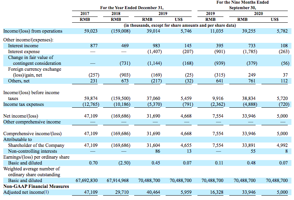Select the 2018 adjusted net income value 29,710
294x200 pixels.
(121, 192)
